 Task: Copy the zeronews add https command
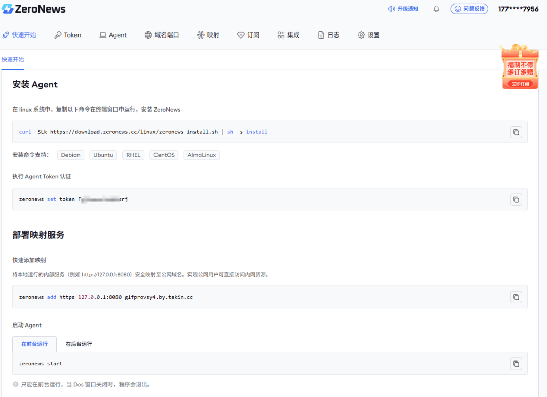516,297
